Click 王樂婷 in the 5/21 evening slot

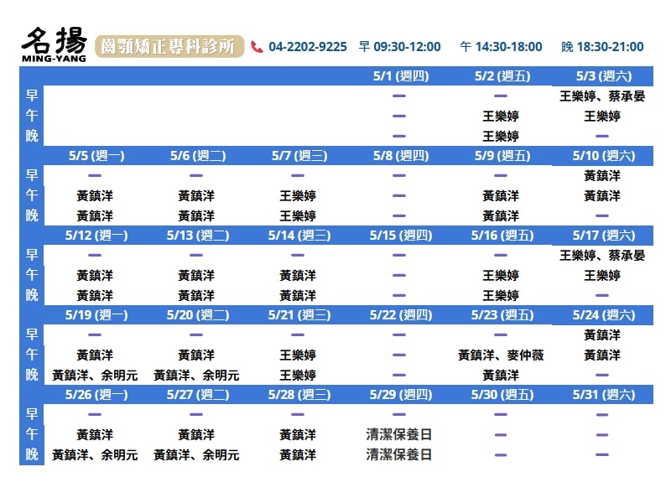click(298, 375)
